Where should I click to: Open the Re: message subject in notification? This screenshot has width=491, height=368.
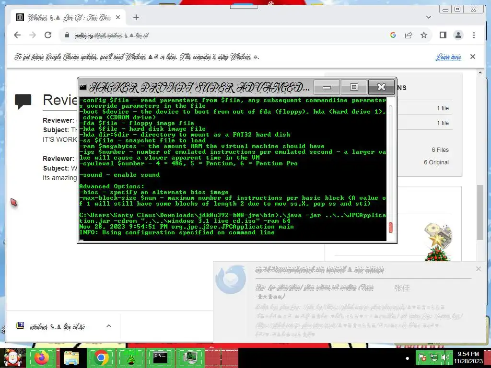pyautogui.click(x=314, y=291)
